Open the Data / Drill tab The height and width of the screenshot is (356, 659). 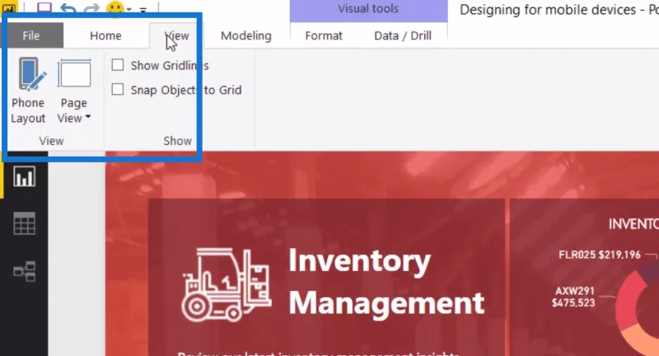click(403, 35)
